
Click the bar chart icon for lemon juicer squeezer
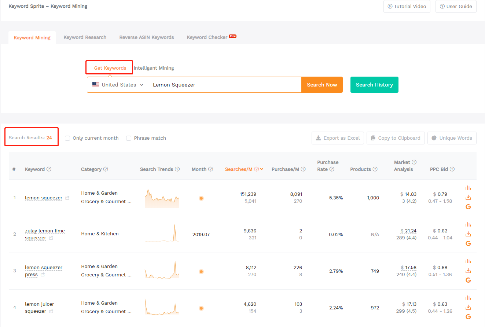pos(468,298)
